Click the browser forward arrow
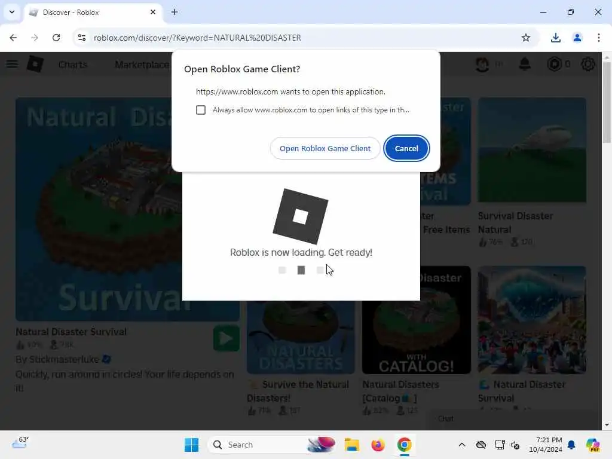 click(35, 38)
